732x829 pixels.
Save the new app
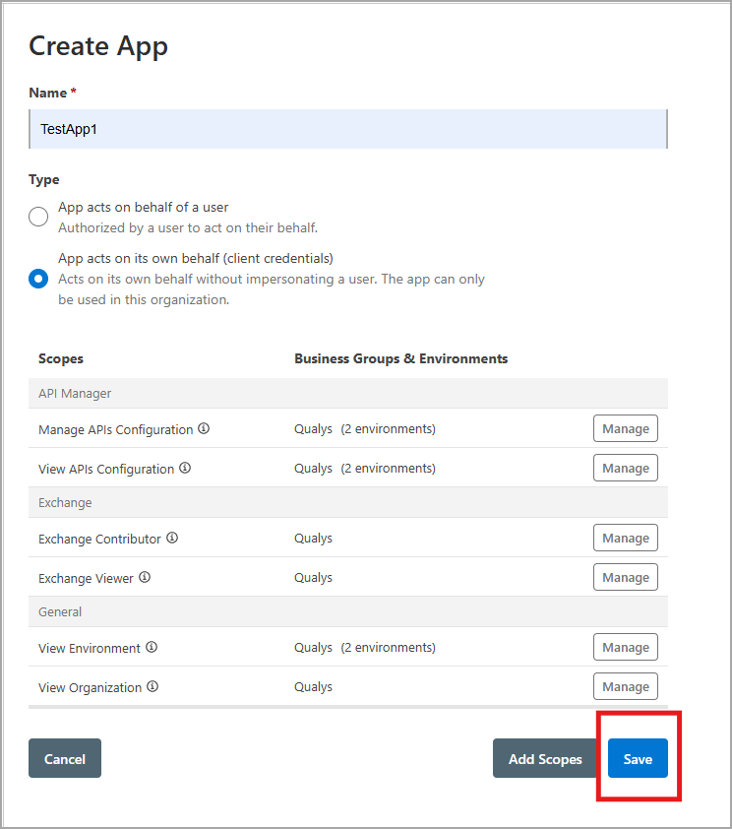638,758
